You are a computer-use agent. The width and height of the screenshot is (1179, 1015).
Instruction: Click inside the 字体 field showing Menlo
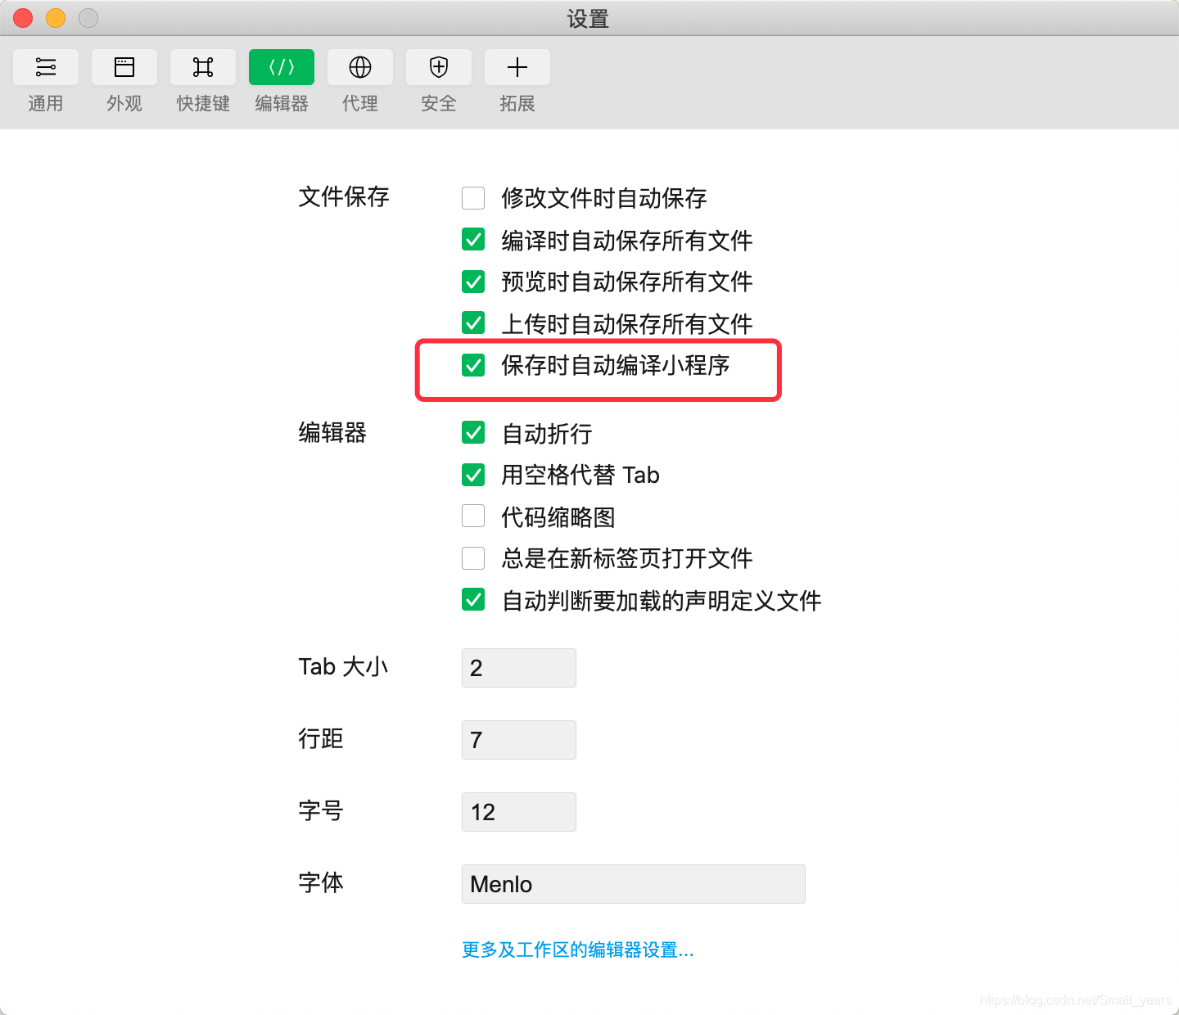[633, 884]
